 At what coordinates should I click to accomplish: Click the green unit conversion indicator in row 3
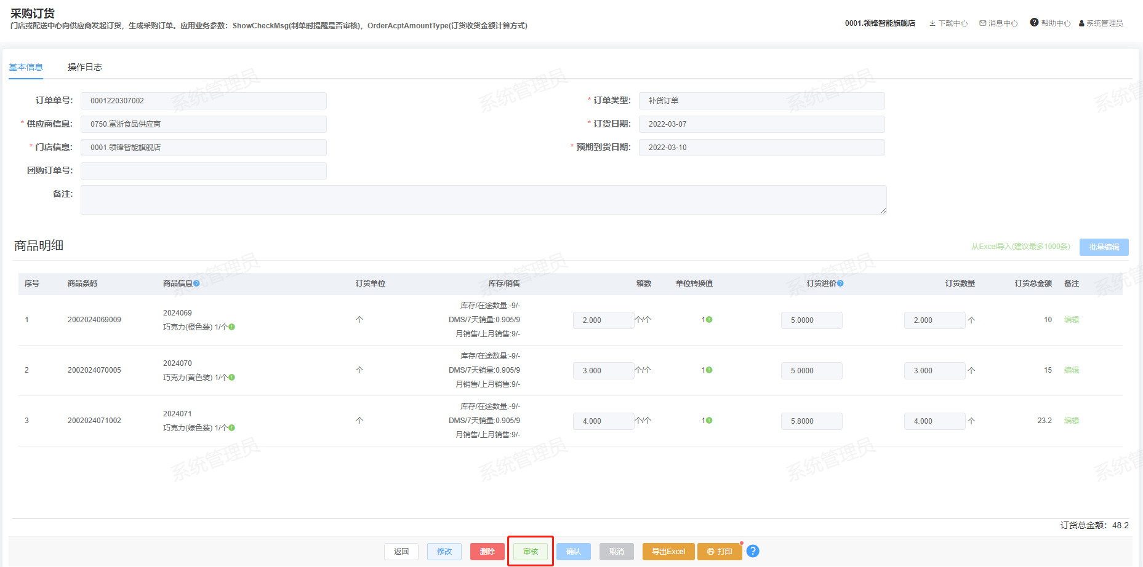tap(709, 421)
